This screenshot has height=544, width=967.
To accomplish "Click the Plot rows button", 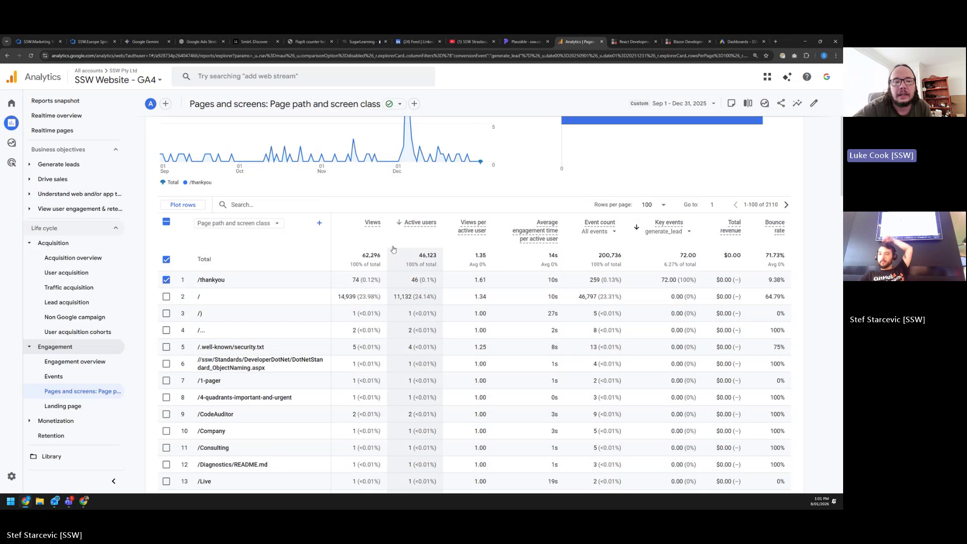I will (x=183, y=205).
